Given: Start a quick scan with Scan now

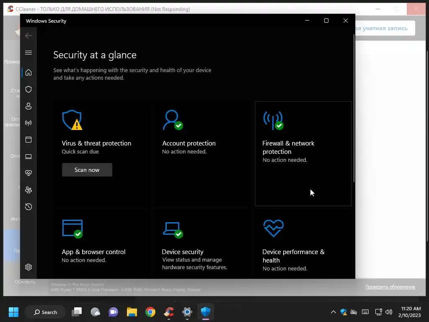Looking at the screenshot, I should [87, 170].
